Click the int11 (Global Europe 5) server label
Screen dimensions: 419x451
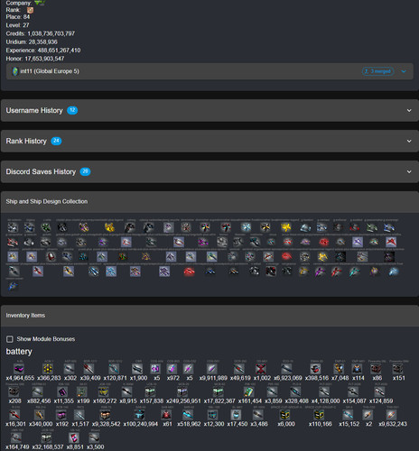[50, 71]
